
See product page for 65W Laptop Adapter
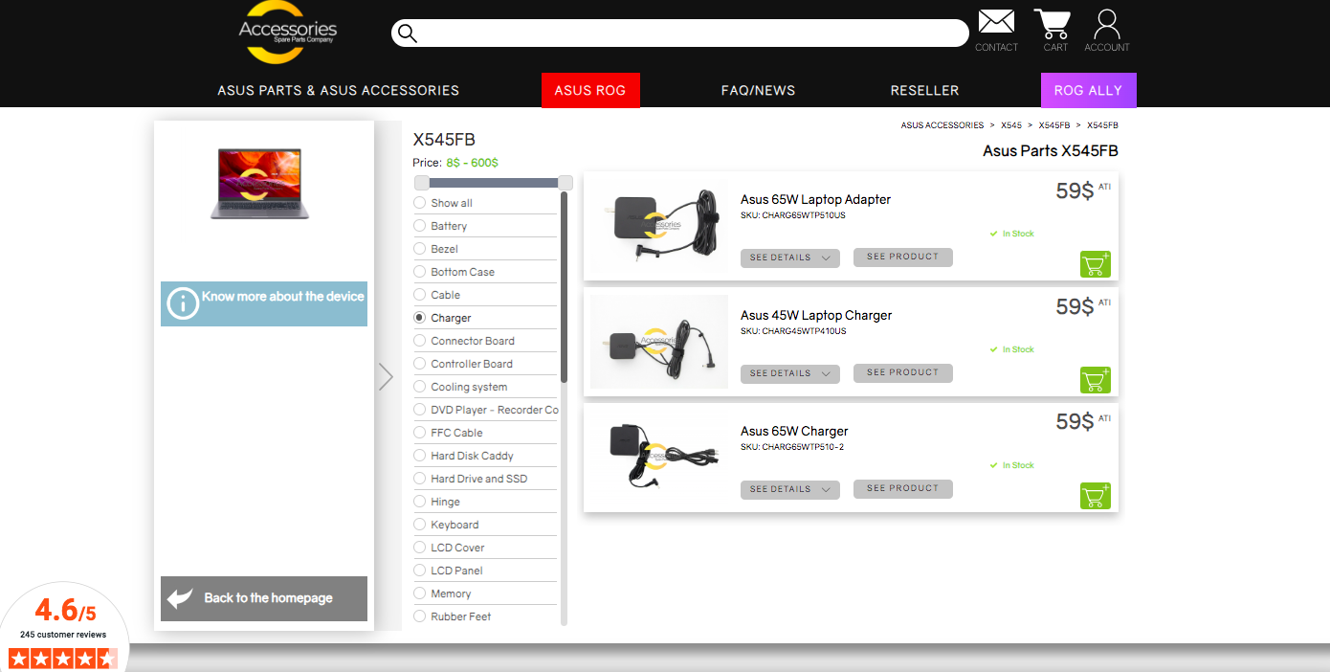(903, 257)
